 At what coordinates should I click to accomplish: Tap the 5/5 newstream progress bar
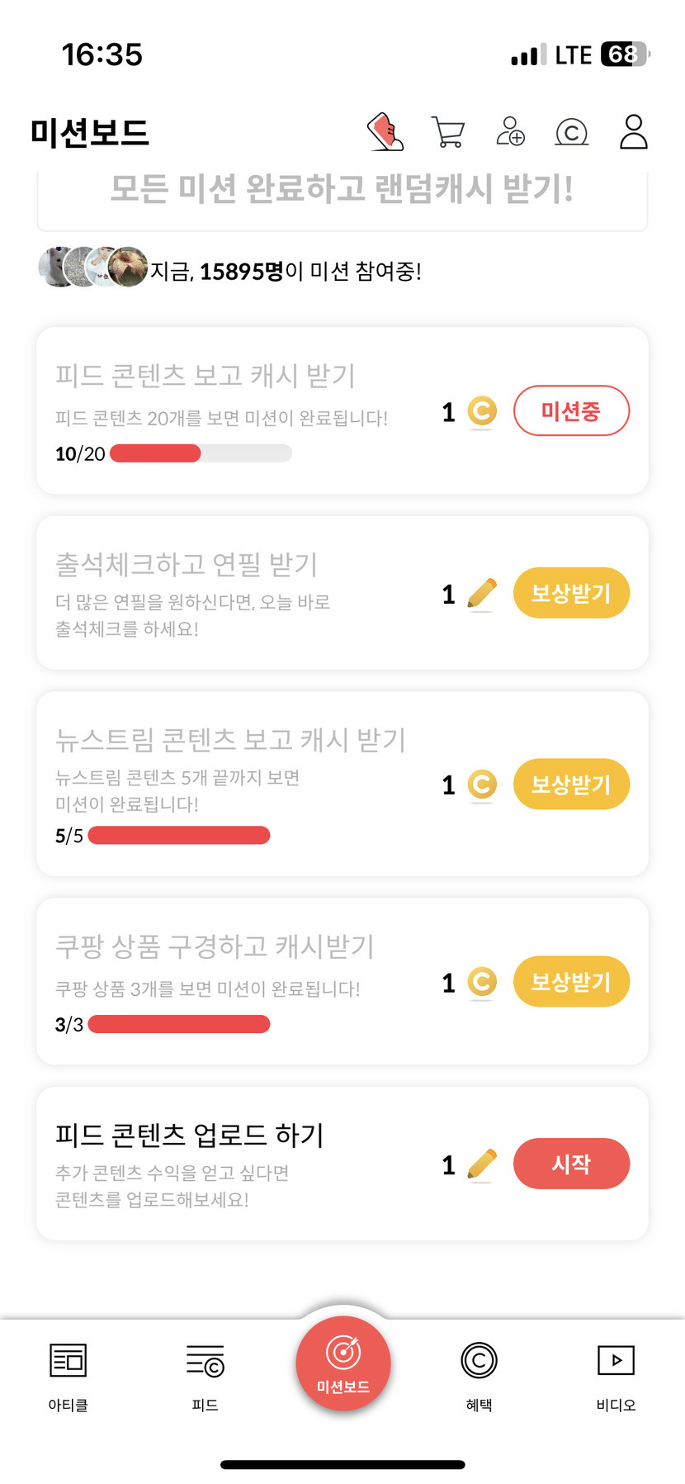(179, 836)
